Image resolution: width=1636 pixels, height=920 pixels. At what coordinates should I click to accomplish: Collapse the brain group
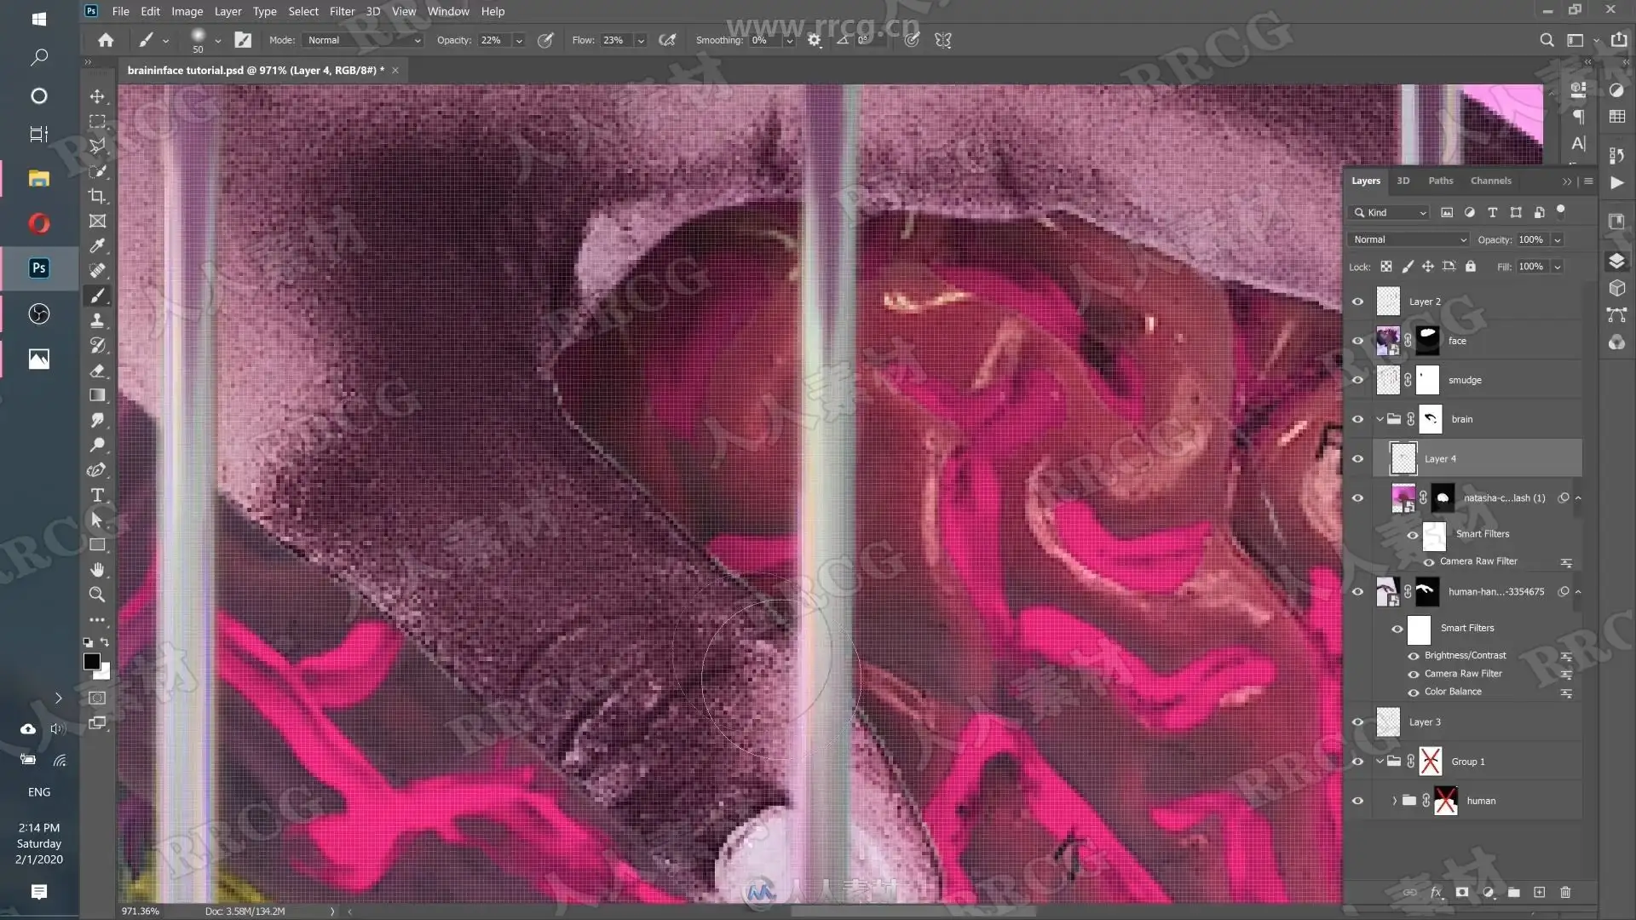point(1380,419)
